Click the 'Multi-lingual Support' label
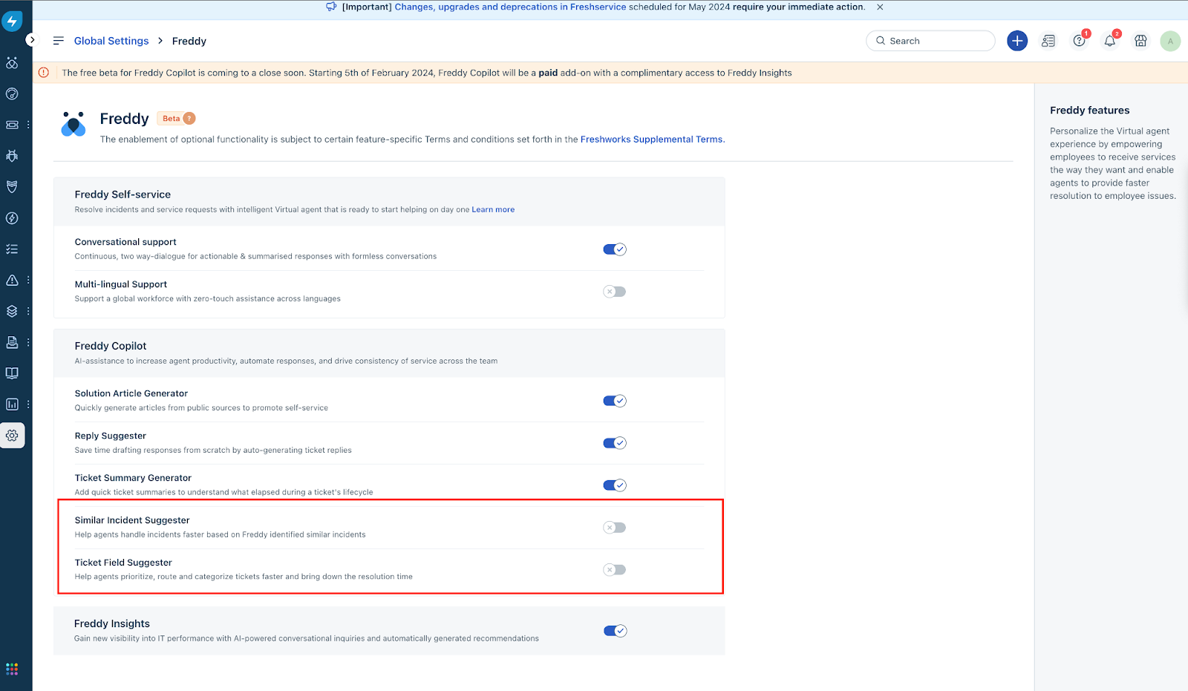This screenshot has height=691, width=1188. click(121, 284)
